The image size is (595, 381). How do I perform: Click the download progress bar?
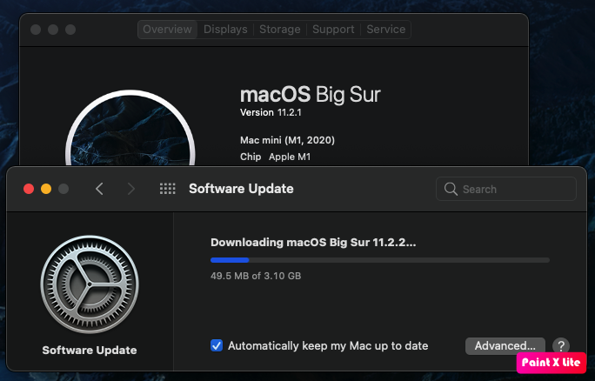pos(380,260)
